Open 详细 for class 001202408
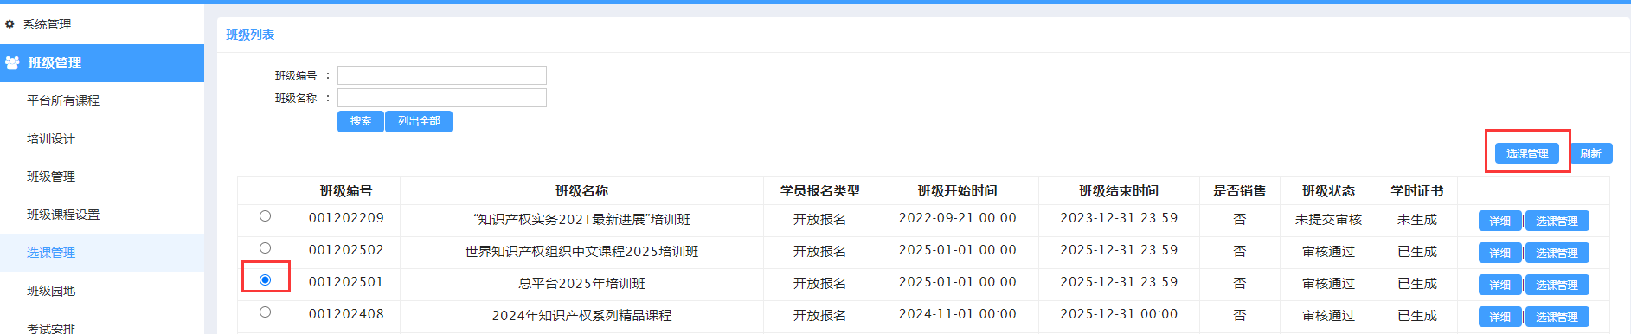The height and width of the screenshot is (334, 1631). 1500,317
